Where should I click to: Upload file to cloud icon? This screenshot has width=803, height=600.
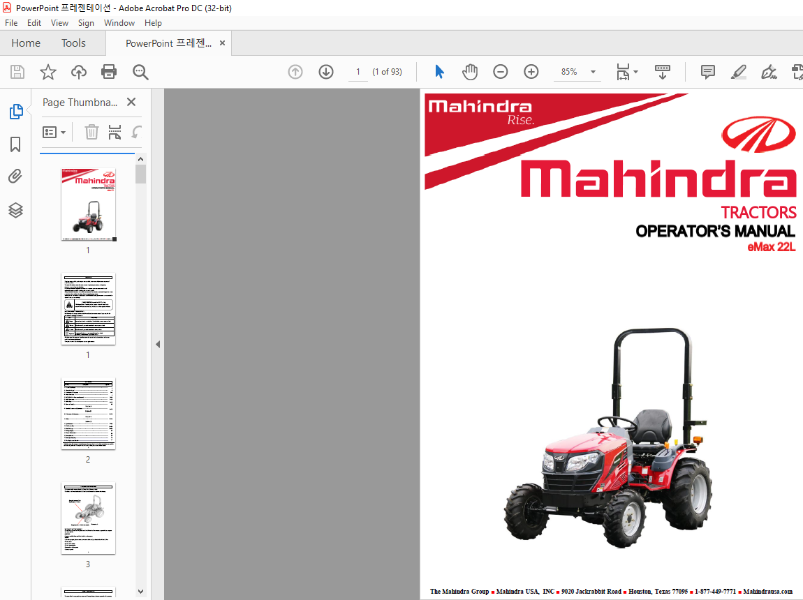click(78, 72)
